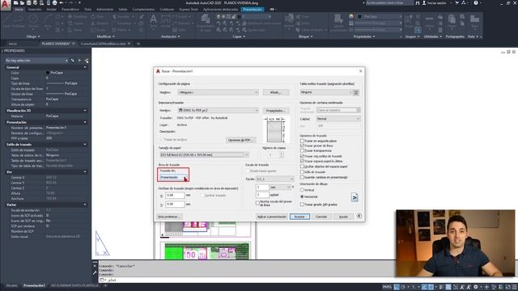This screenshot has height=291, width=518.
Task: Click the command line customize wrench icon
Action: [x=95, y=273]
